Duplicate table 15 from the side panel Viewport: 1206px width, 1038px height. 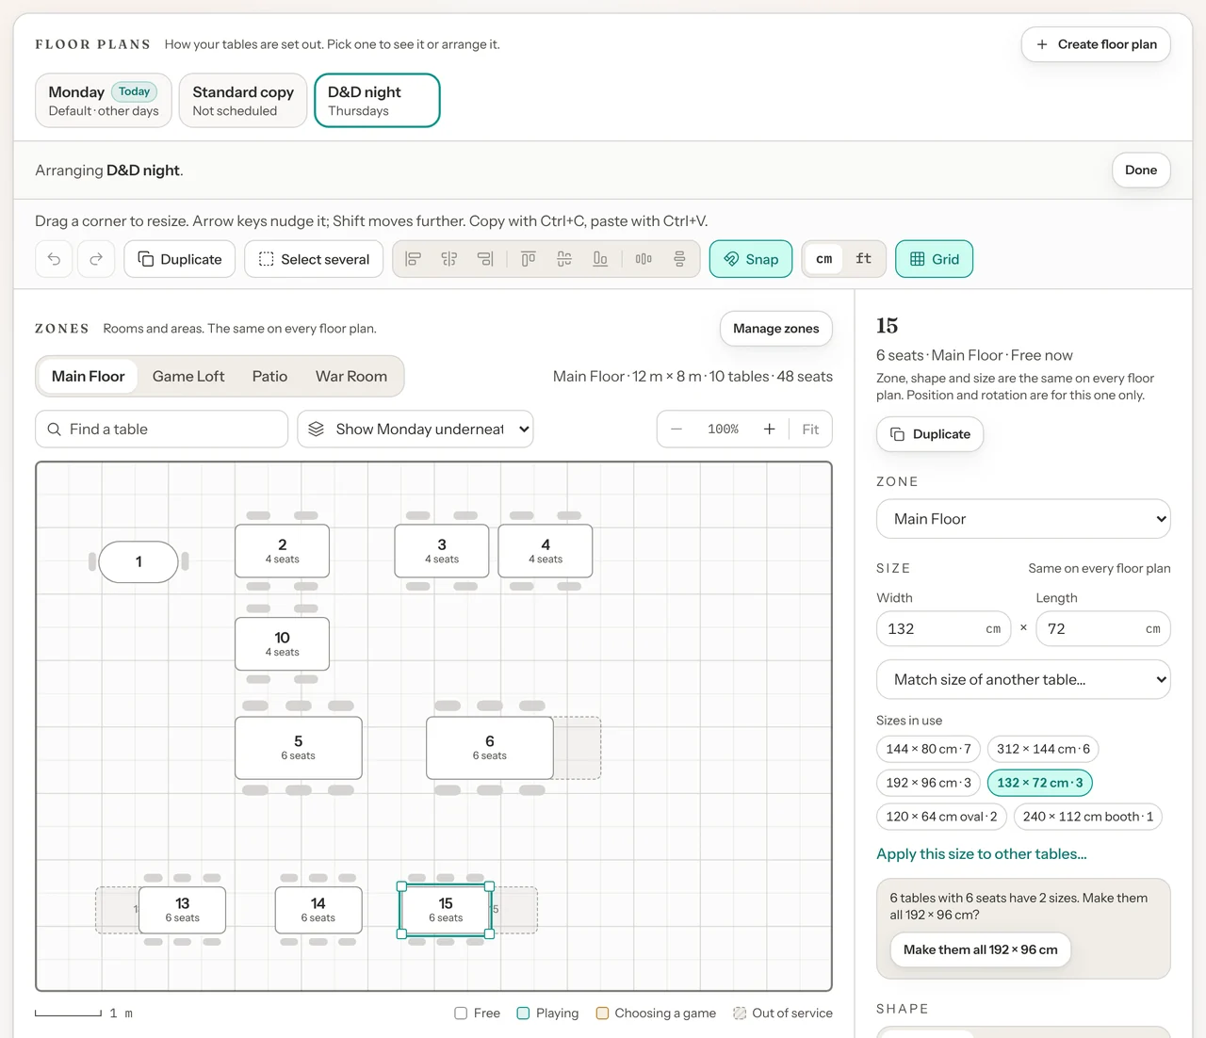pyautogui.click(x=930, y=434)
